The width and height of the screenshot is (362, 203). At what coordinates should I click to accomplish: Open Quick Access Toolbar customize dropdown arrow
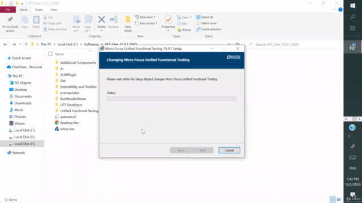22,3
